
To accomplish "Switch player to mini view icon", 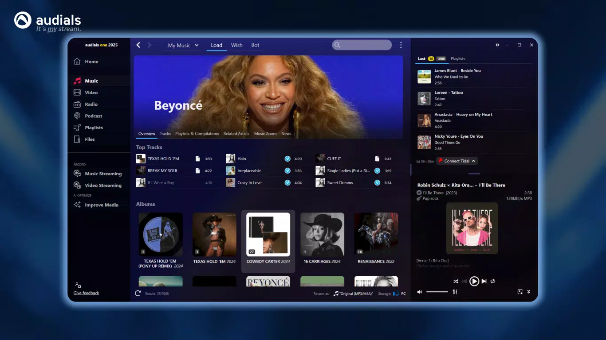I will pyautogui.click(x=520, y=292).
